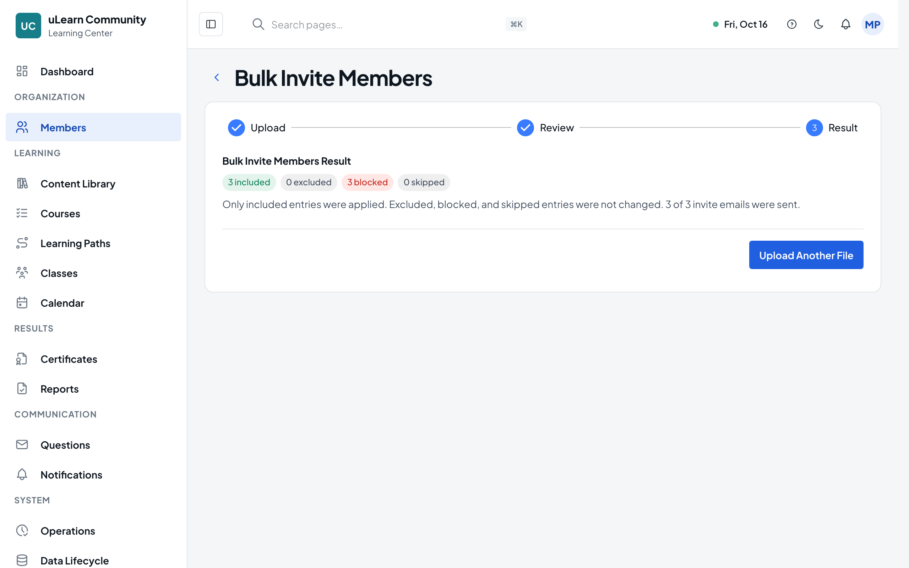Toggle the sidebar panel icon
This screenshot has height=568, width=909.
211,24
